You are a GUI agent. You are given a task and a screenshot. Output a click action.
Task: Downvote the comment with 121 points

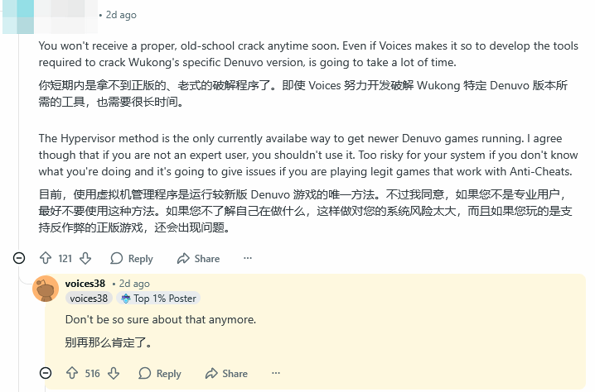point(85,258)
